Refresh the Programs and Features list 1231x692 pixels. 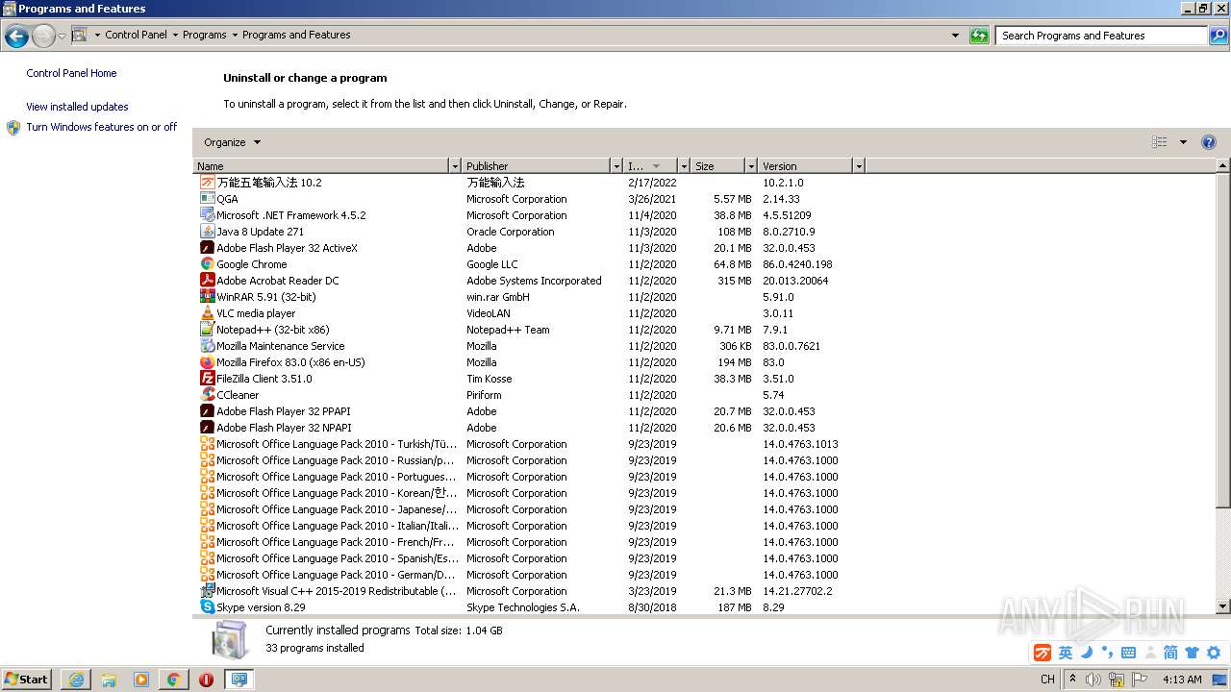pos(979,36)
